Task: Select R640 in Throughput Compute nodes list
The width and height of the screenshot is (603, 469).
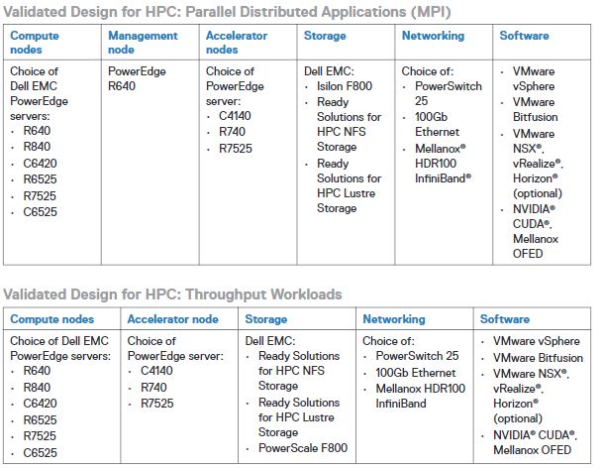Action: click(x=37, y=371)
